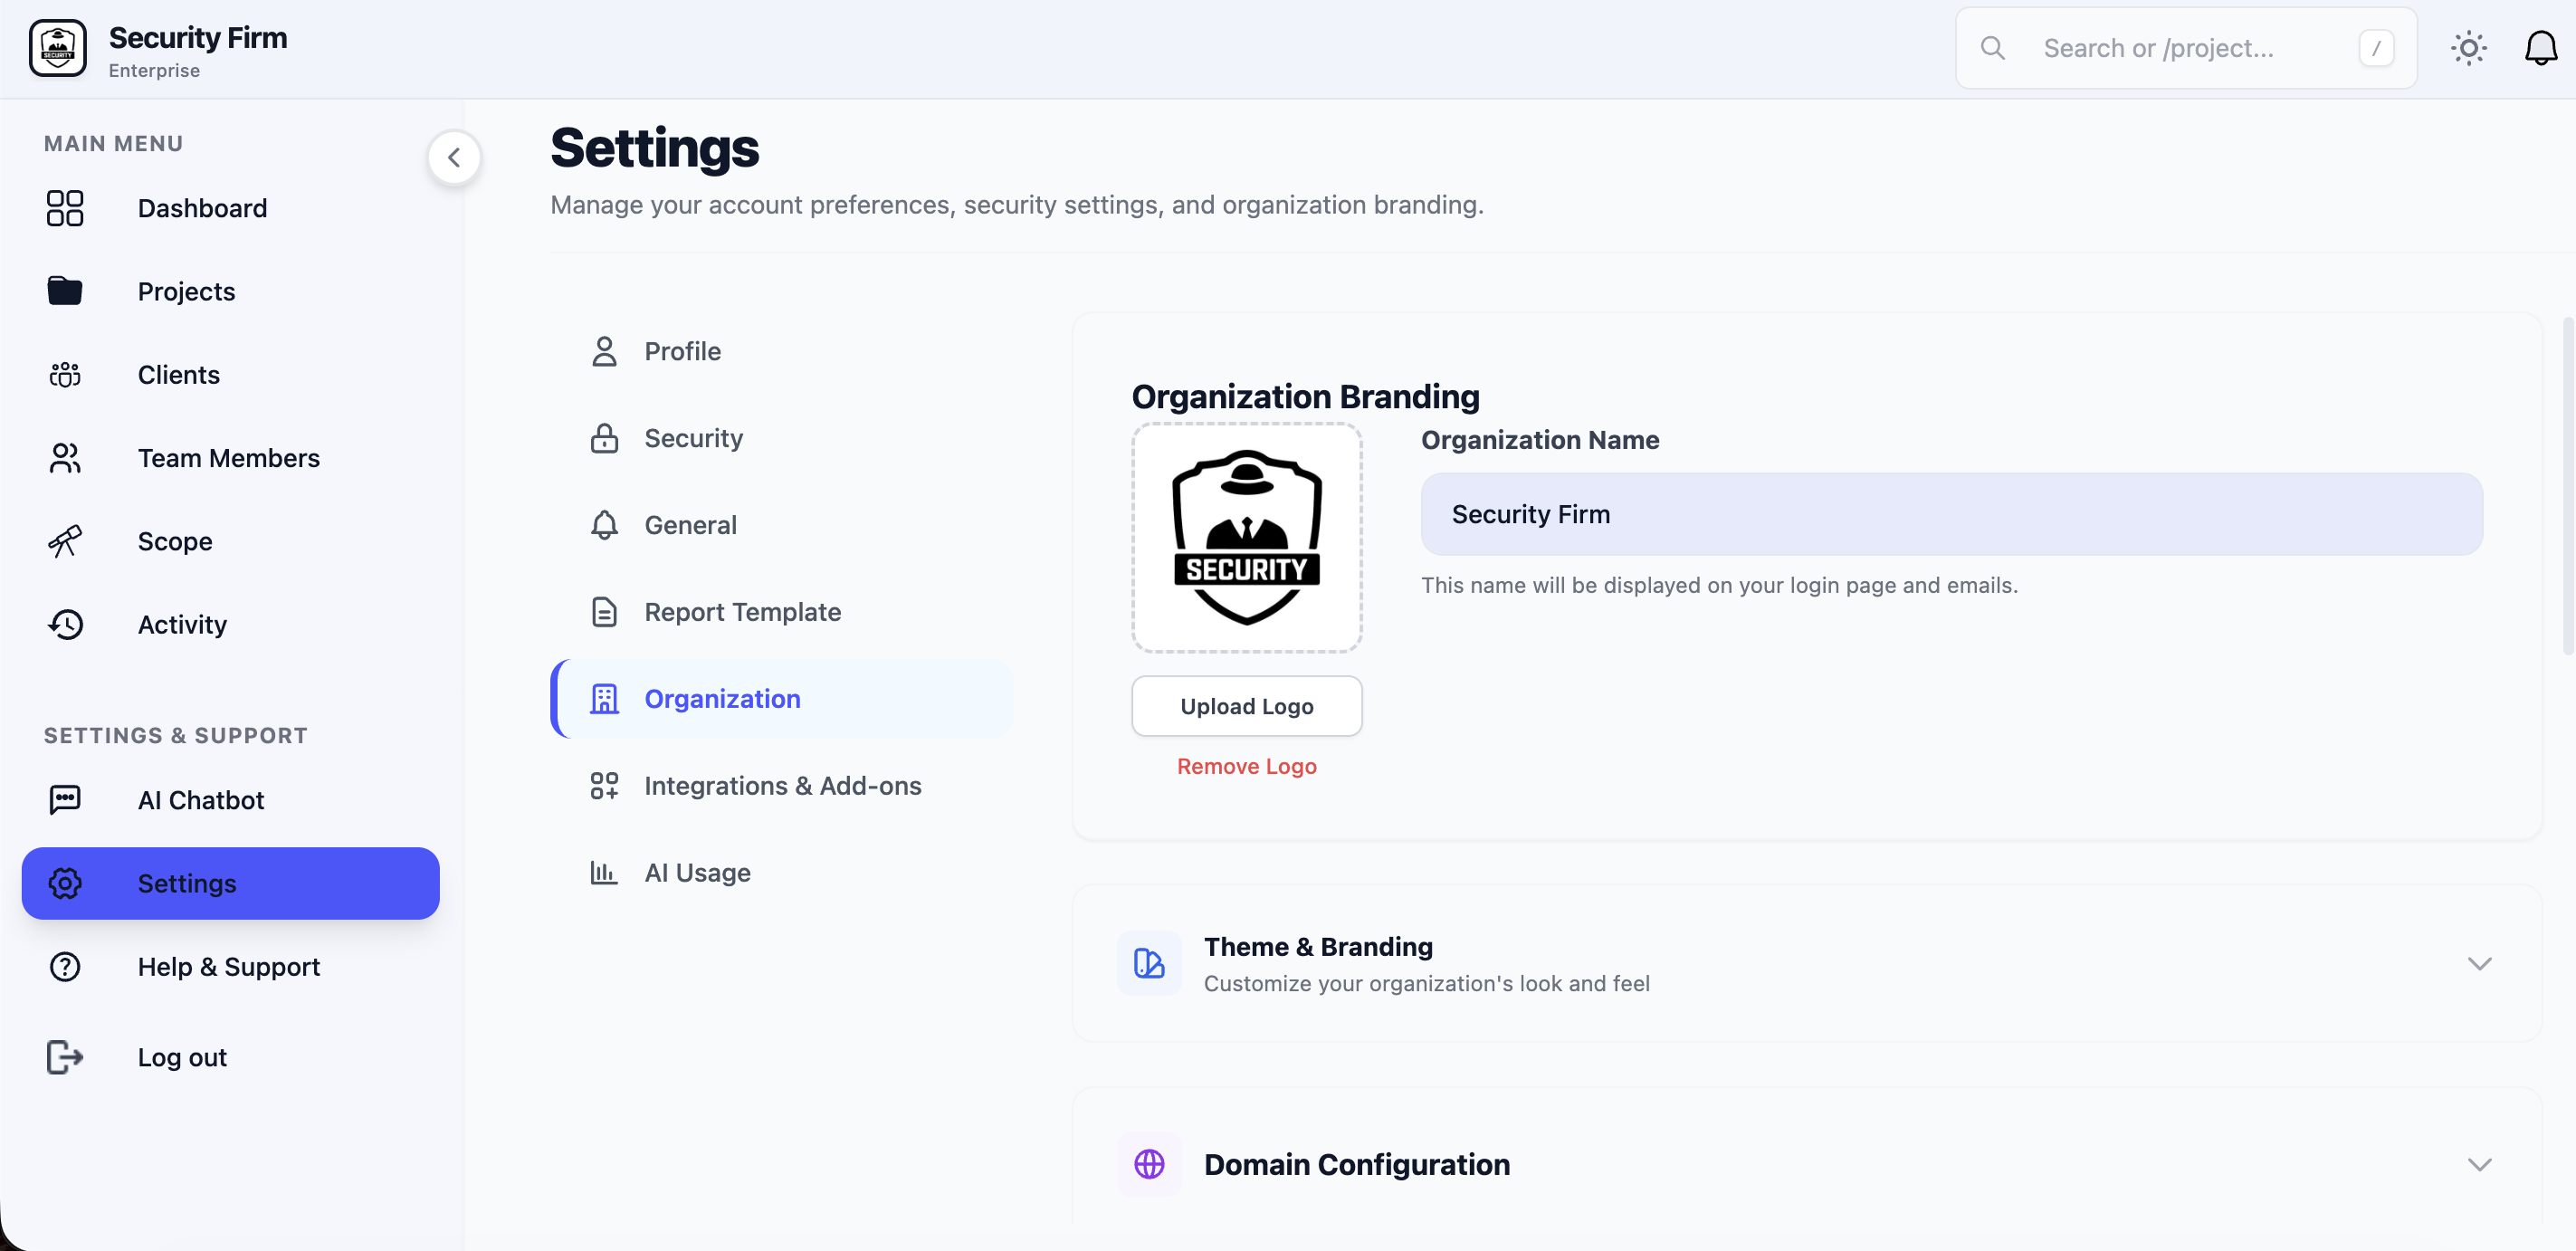Click the Theme & Branding palette icon

(x=1149, y=963)
